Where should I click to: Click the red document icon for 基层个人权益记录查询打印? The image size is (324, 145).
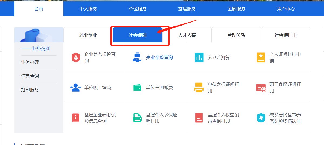pyautogui.click(x=199, y=118)
